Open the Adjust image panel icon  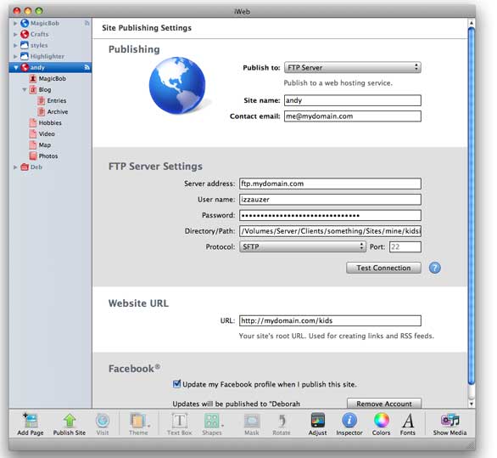[x=317, y=421]
